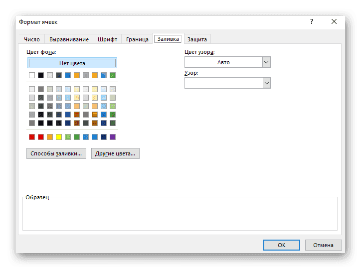Switch to the Число tab
Screen dimensions: 361x269
(x=32, y=39)
